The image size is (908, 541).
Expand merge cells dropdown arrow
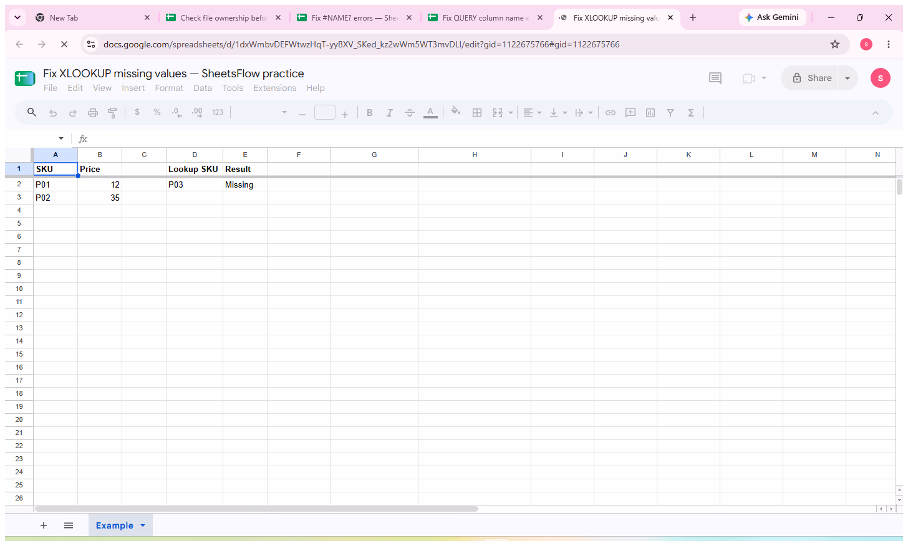511,113
